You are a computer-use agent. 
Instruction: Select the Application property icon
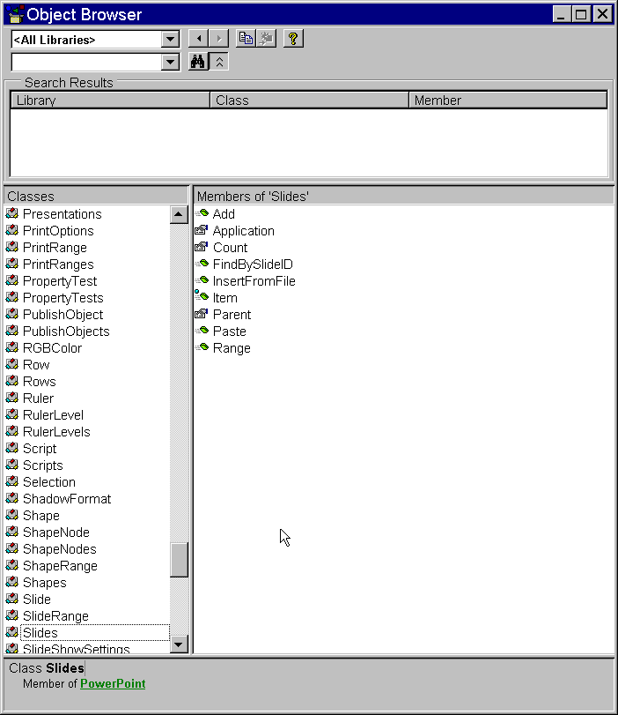point(202,230)
